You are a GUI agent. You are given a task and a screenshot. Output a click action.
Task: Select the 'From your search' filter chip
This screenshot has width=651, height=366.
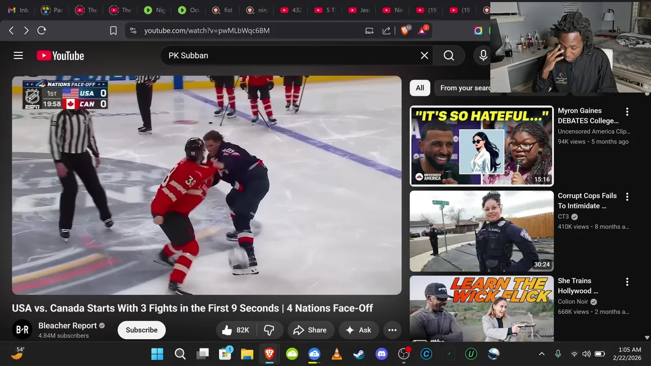click(463, 88)
